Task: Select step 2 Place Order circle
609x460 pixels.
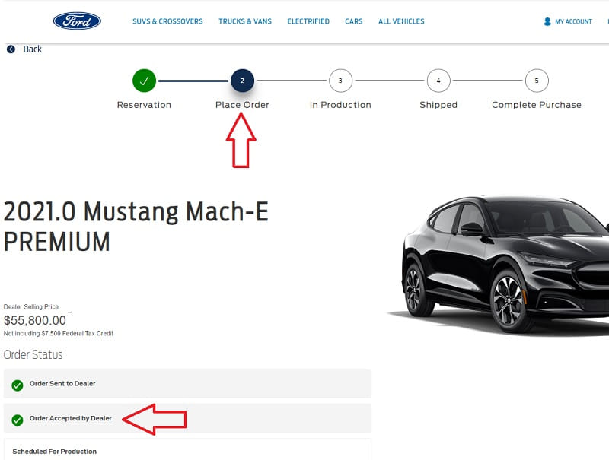Action: pyautogui.click(x=242, y=81)
